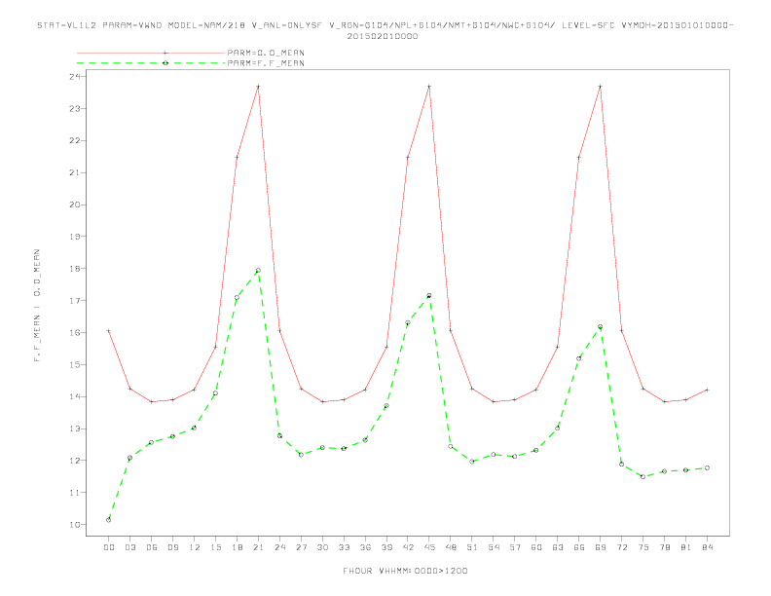Click the x-axis tick label 78

(665, 547)
